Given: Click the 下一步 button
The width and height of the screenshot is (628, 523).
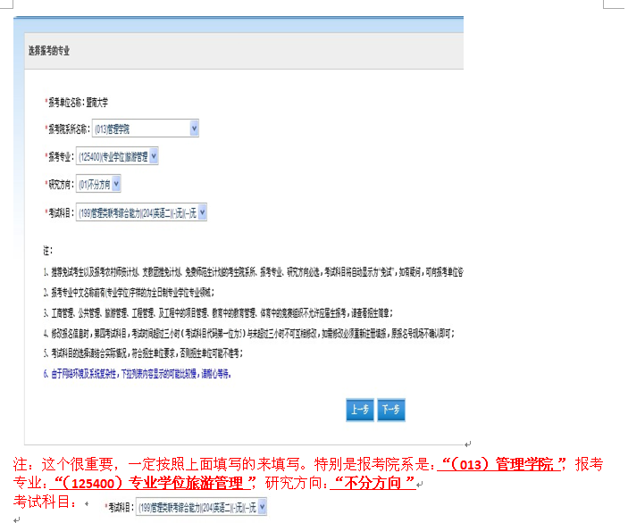Looking at the screenshot, I should [390, 410].
